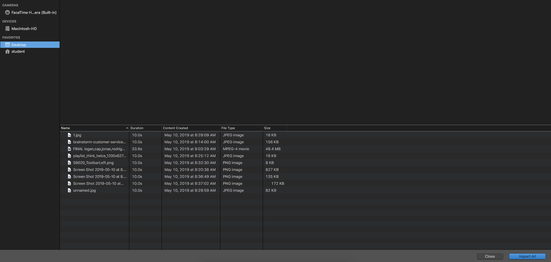This screenshot has width=551, height=262.
Task: Click the 82 KB size cell
Action: coord(271,190)
